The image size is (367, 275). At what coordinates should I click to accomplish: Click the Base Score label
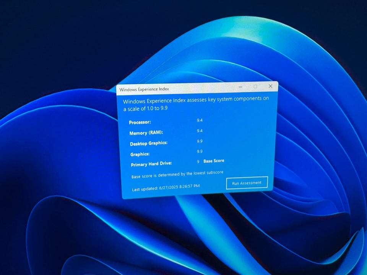tap(214, 161)
